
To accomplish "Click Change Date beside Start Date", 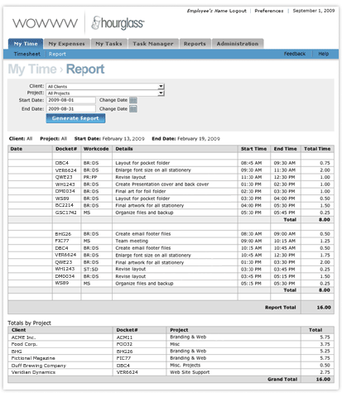I will click(113, 100).
